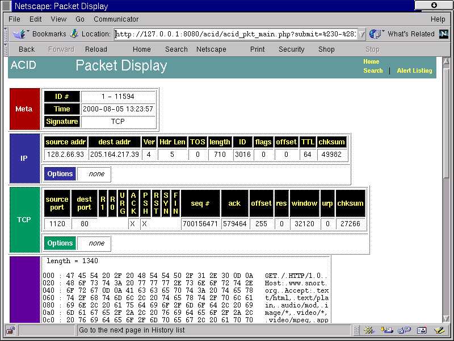This screenshot has height=341, width=454.
Task: Open the Composer icon in status bar
Action: (x=439, y=330)
